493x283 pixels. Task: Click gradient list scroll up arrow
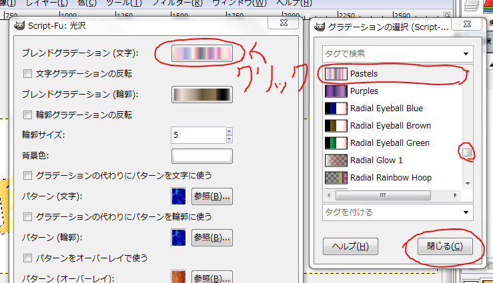point(468,71)
